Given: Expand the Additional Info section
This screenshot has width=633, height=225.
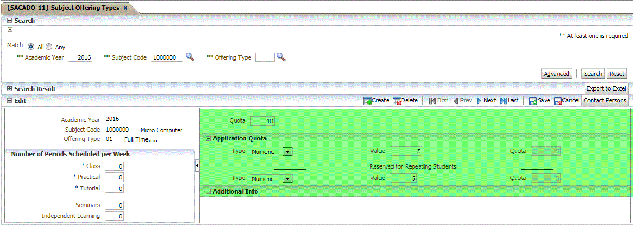Looking at the screenshot, I should pyautogui.click(x=208, y=191).
